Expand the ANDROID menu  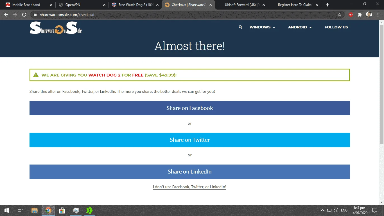[300, 27]
